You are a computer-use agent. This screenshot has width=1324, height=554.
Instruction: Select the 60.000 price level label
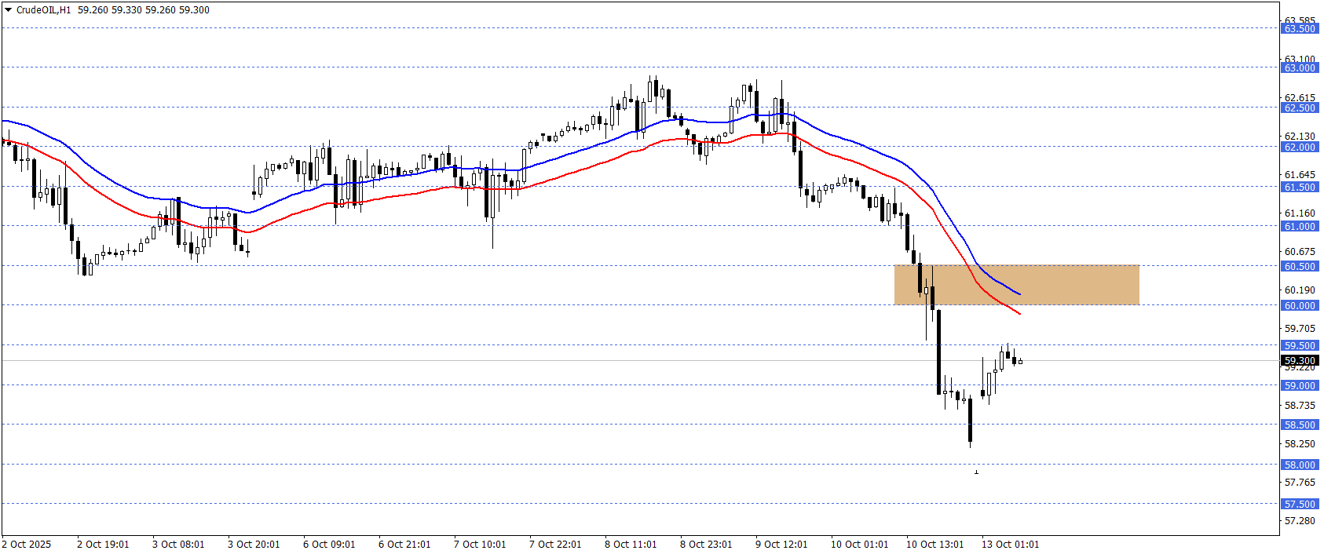1299,306
